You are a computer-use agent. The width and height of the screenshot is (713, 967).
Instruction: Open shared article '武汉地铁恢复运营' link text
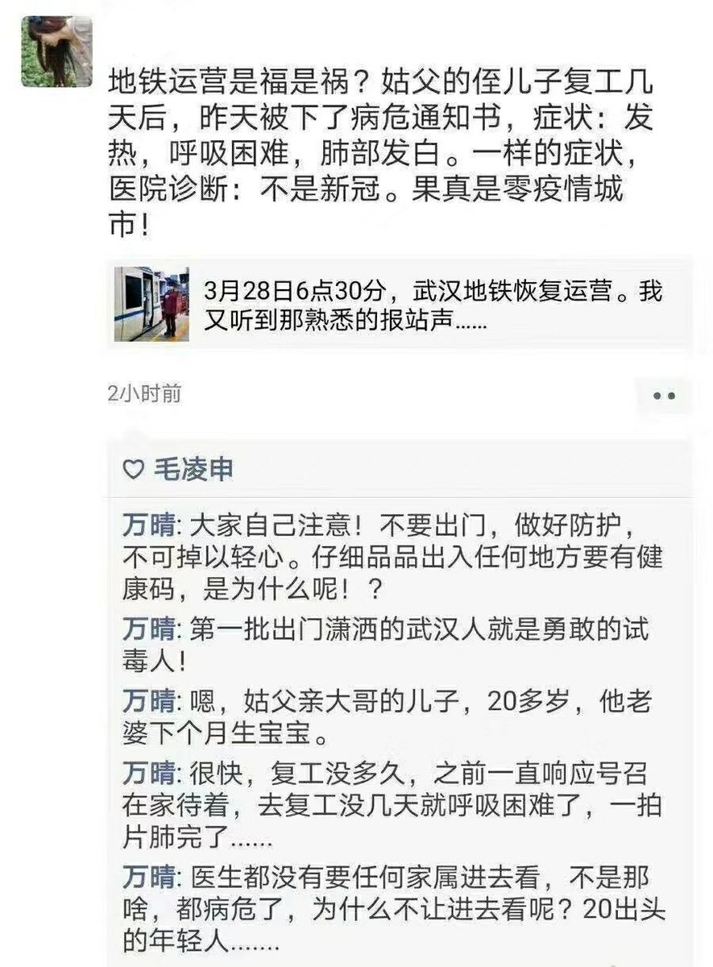[433, 305]
